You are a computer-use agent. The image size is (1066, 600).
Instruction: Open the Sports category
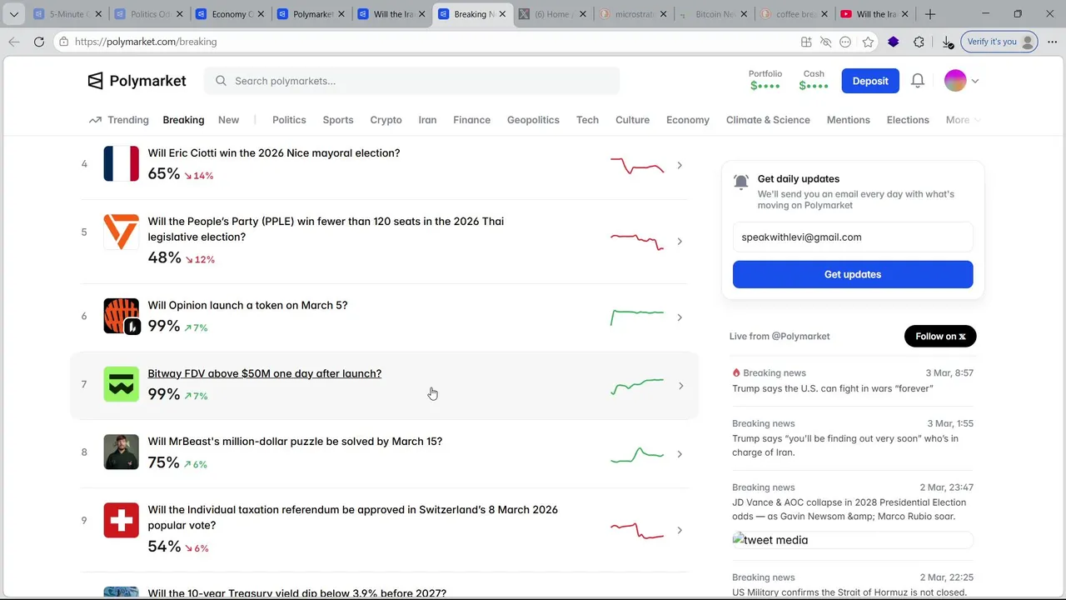point(338,120)
